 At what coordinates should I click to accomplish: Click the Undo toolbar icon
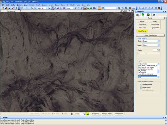(x=22, y=8)
